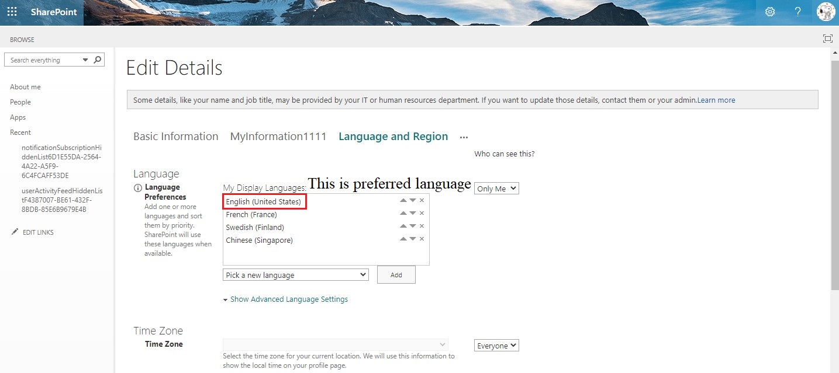Switch to the Basic Information tab
The width and height of the screenshot is (839, 373).
pyautogui.click(x=175, y=136)
